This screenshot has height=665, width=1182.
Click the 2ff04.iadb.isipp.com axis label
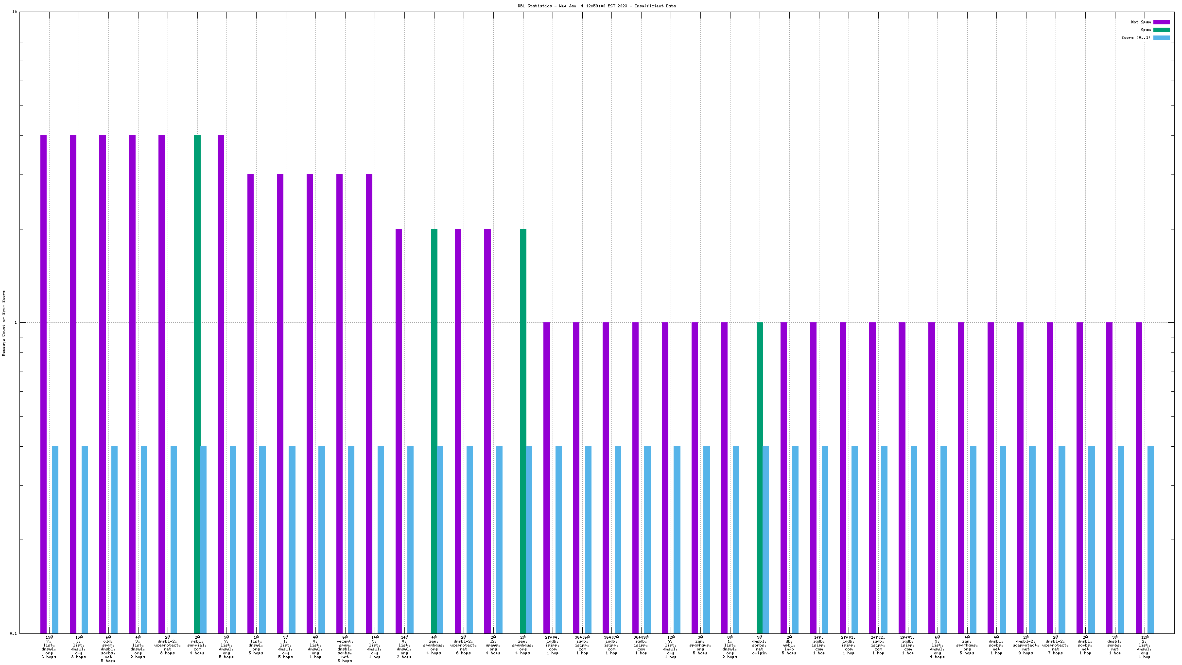click(x=553, y=645)
